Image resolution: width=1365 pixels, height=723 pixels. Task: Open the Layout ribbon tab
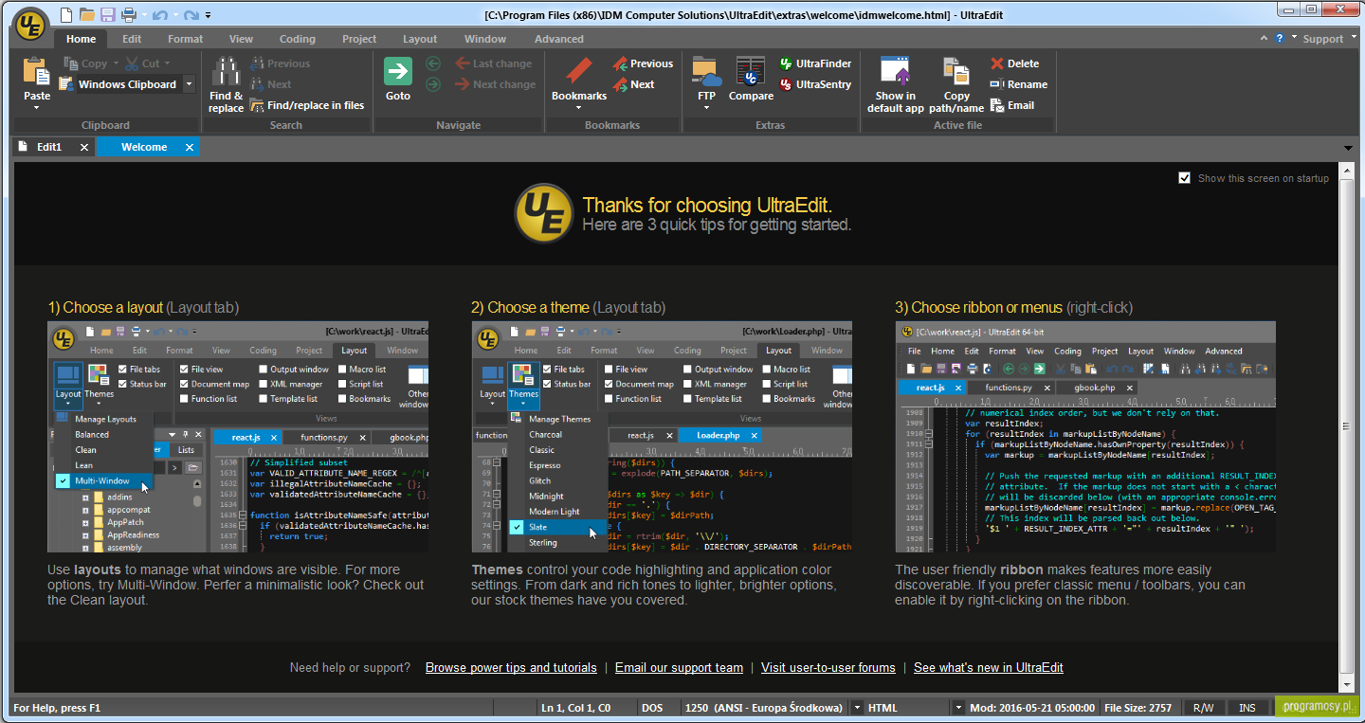[x=420, y=39]
